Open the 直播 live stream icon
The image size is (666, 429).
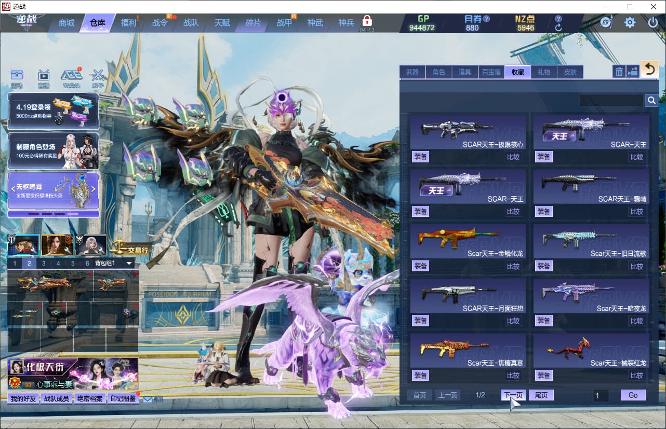point(44,79)
